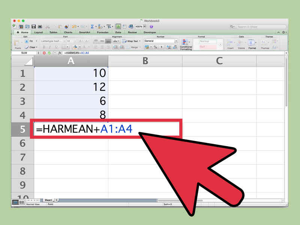Open the SmartArt ribbon tab

click(85, 32)
